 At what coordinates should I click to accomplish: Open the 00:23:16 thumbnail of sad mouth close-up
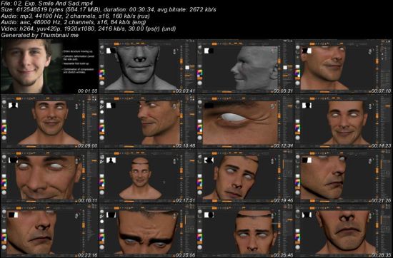pyautogui.click(x=49, y=231)
